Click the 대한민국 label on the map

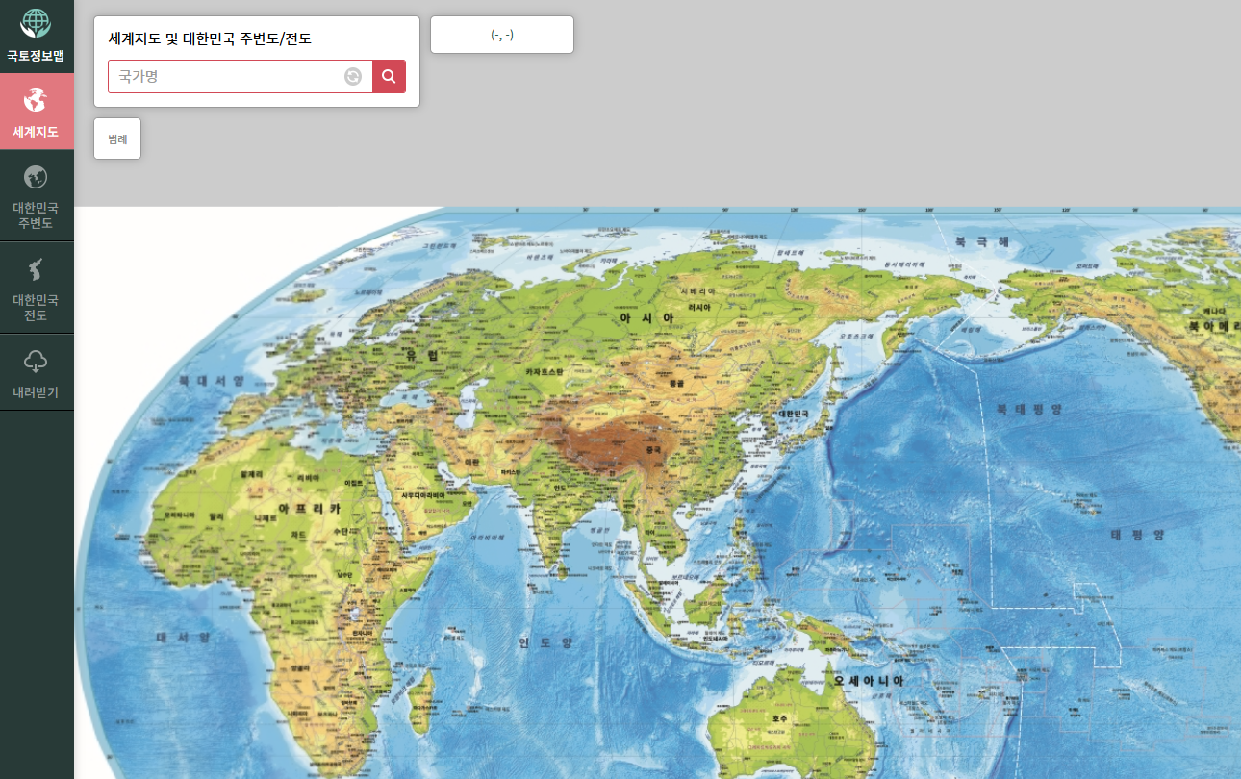pyautogui.click(x=795, y=414)
